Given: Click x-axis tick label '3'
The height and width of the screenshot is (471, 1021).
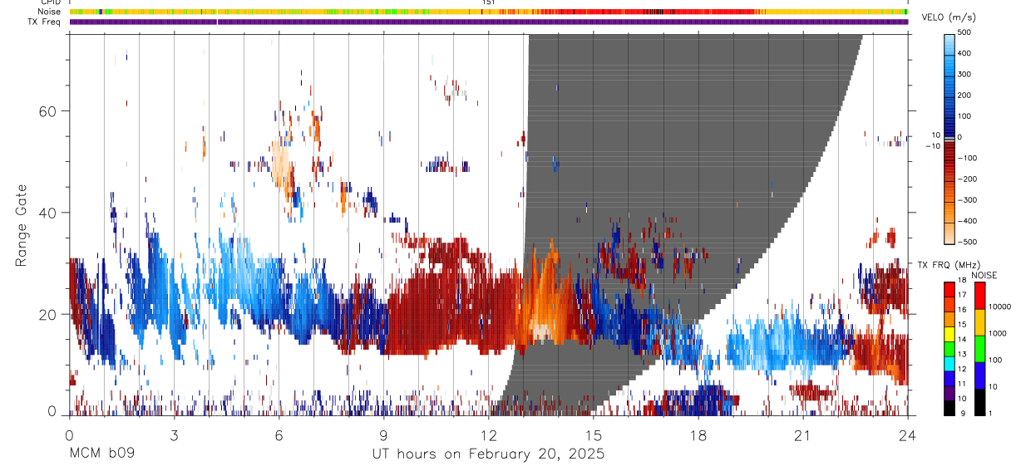Looking at the screenshot, I should 174,435.
